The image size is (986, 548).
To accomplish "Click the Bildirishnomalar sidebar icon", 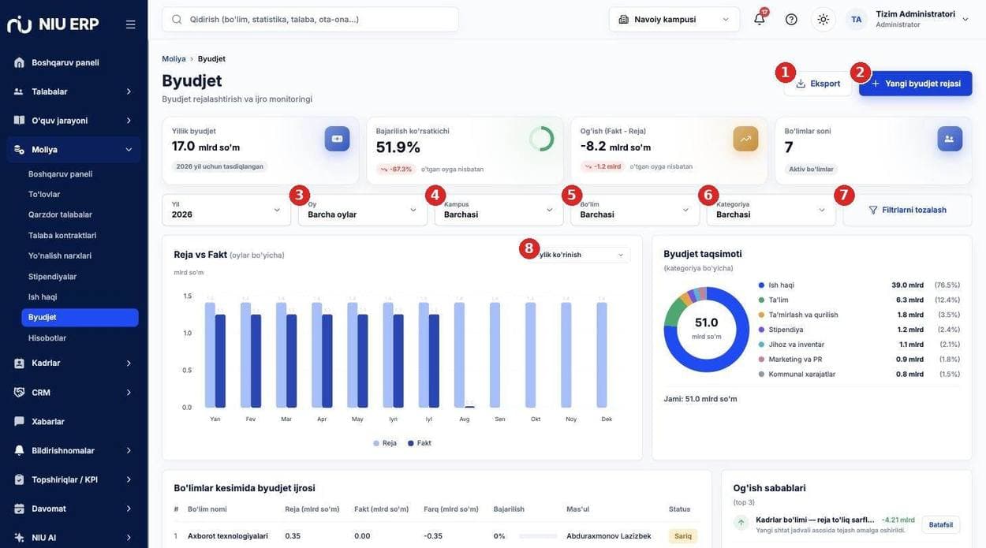I will point(20,450).
